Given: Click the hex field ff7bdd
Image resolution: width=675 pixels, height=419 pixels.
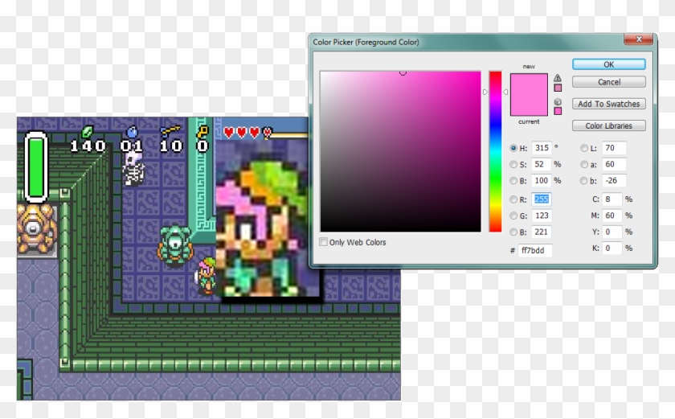Looking at the screenshot, I should point(535,250).
